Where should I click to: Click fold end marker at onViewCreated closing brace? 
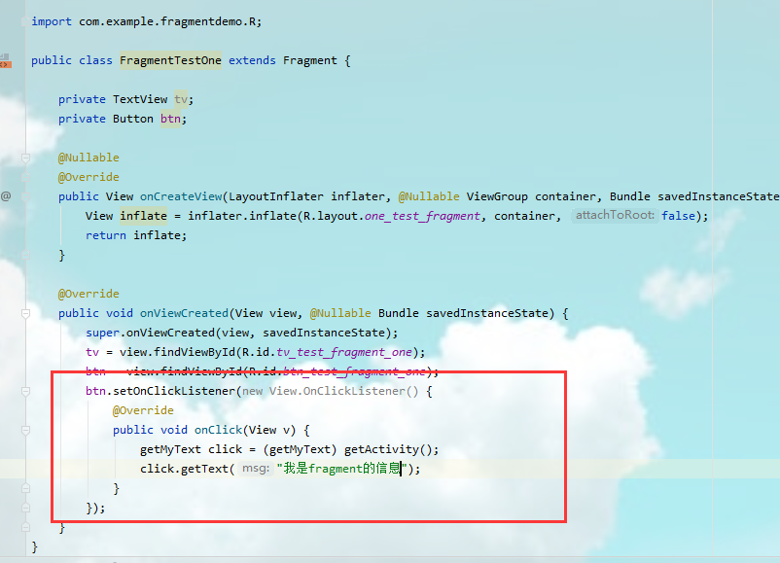click(x=26, y=527)
